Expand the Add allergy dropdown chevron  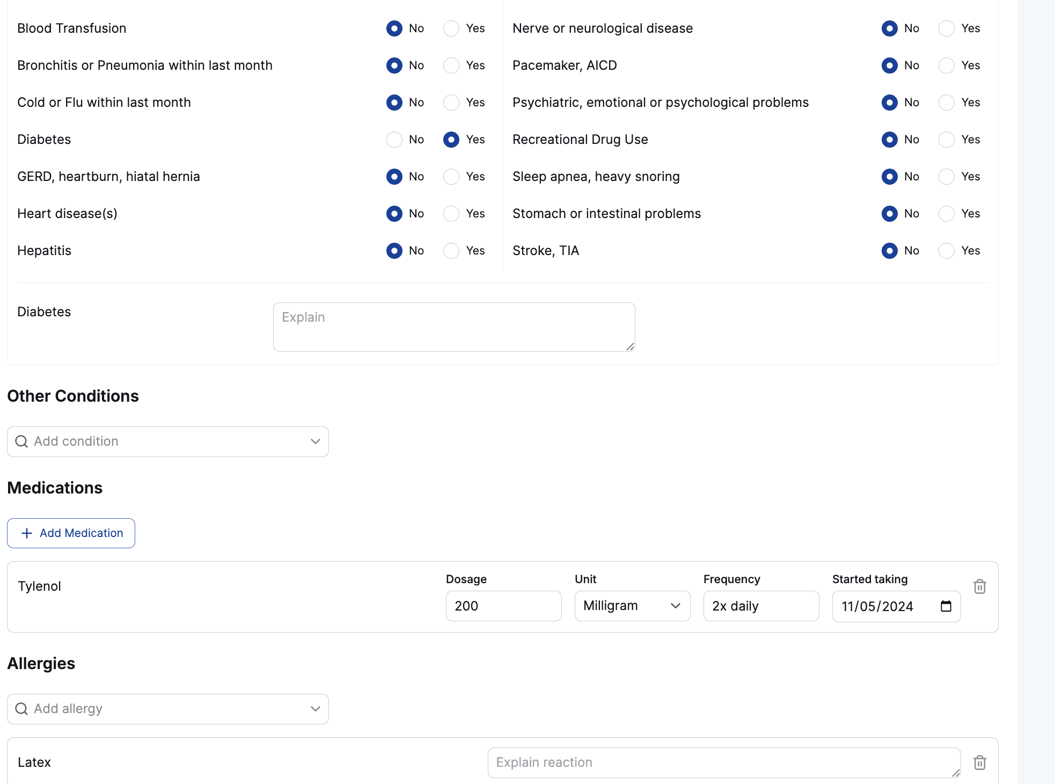pos(315,709)
